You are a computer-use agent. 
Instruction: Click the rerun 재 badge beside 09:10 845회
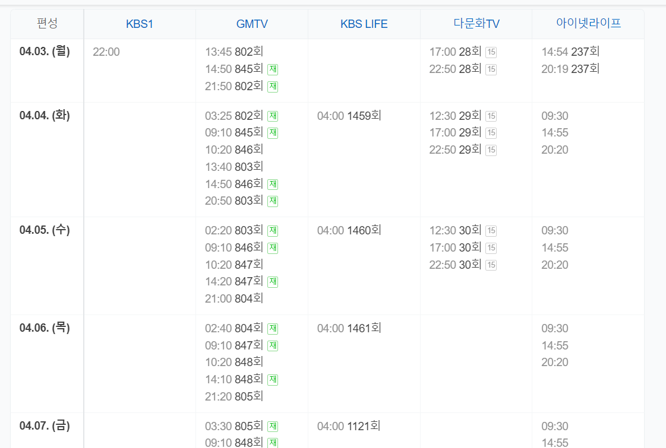click(273, 133)
